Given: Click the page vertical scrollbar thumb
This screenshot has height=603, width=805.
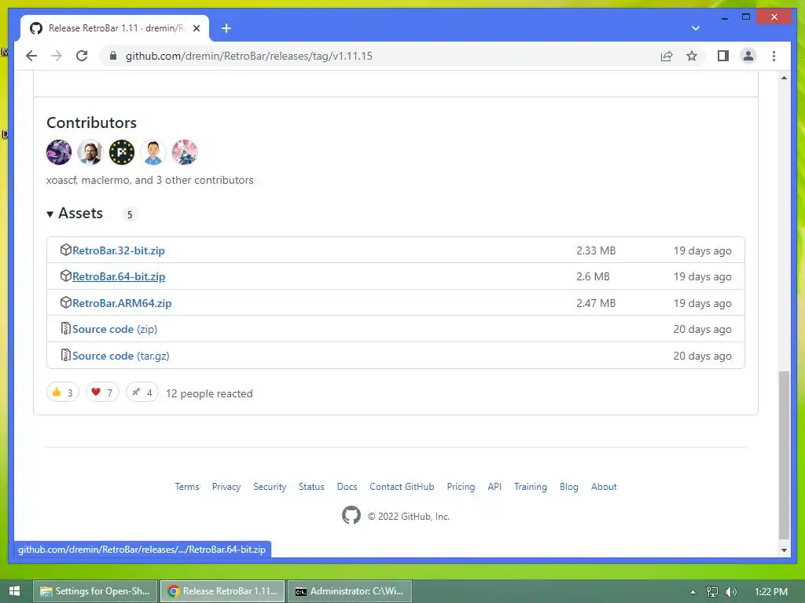Looking at the screenshot, I should (x=784, y=455).
